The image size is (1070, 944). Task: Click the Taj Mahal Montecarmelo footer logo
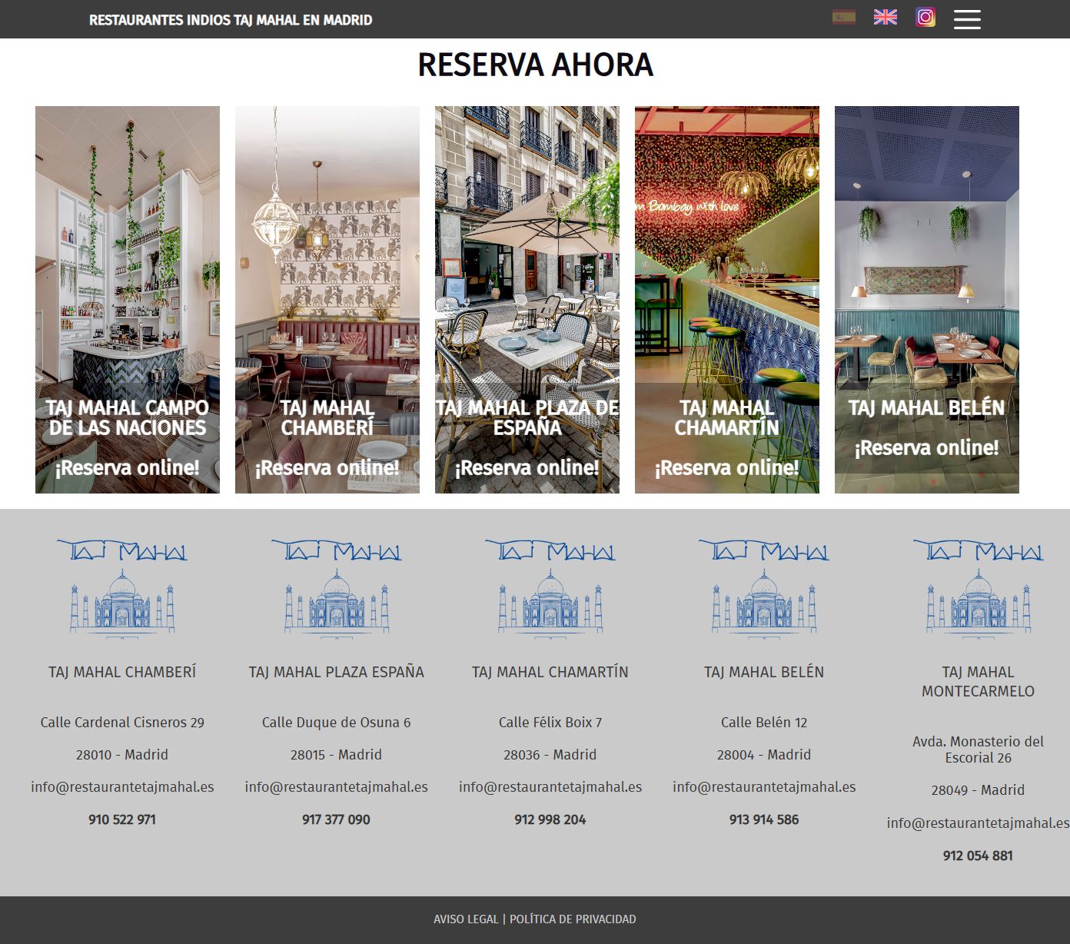point(978,588)
